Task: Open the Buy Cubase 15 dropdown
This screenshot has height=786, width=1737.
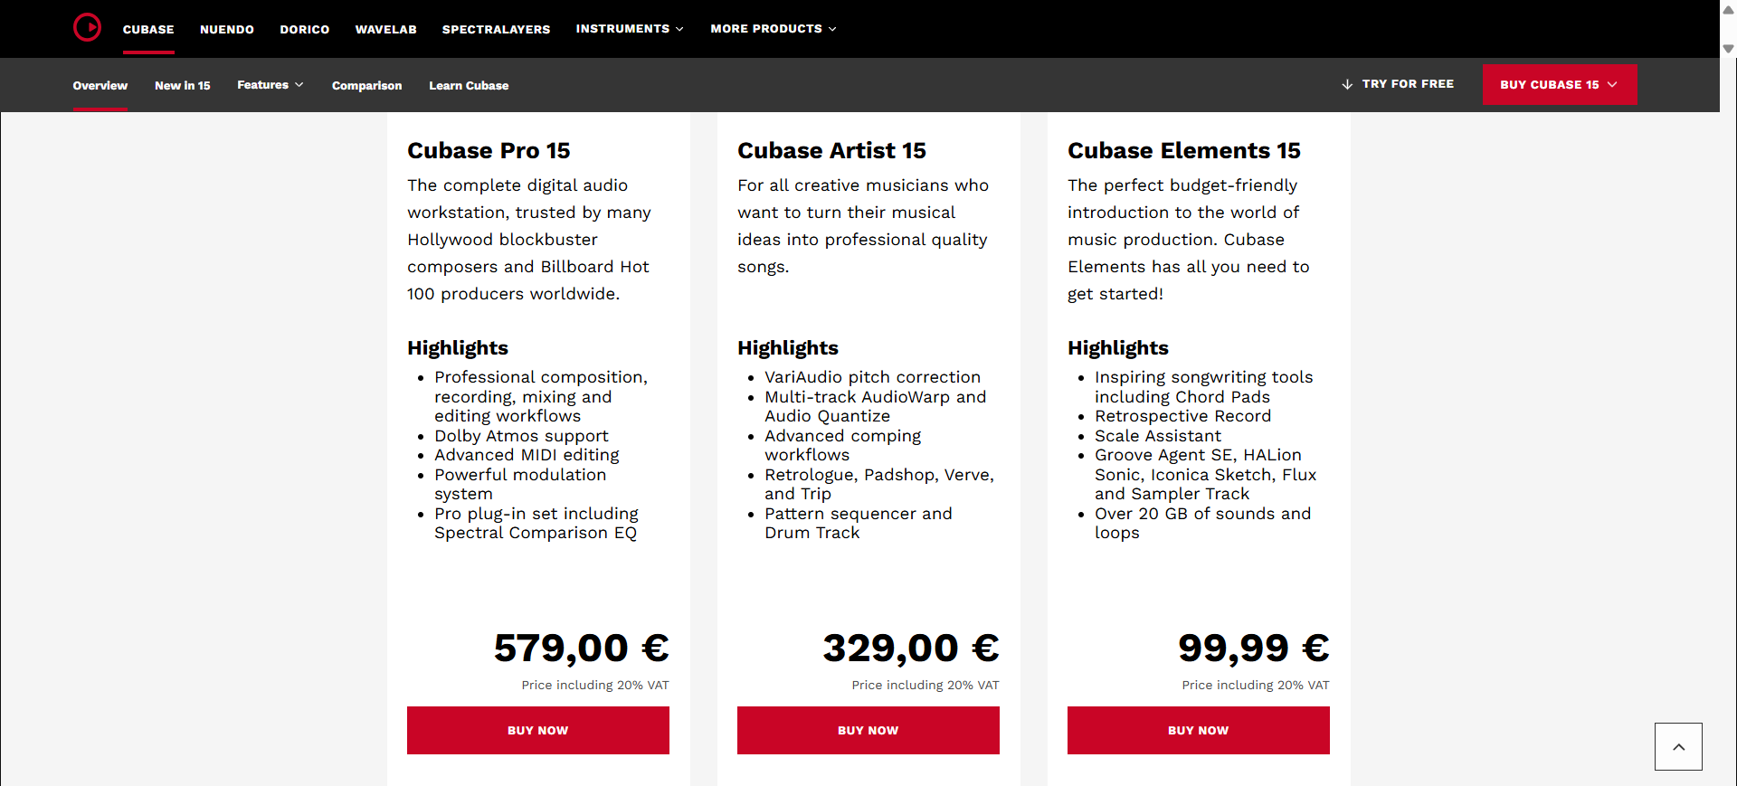Action: click(1559, 84)
